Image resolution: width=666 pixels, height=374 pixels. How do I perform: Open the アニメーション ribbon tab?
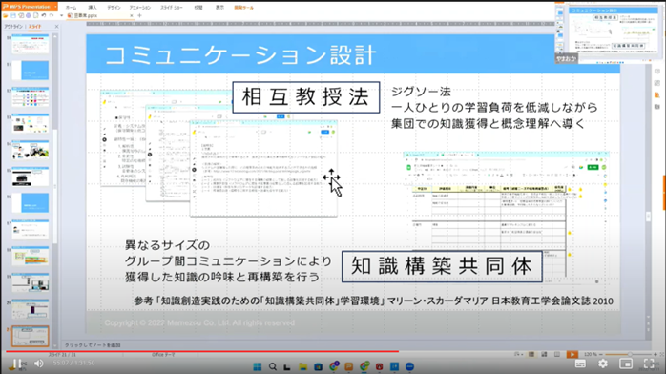coord(139,8)
